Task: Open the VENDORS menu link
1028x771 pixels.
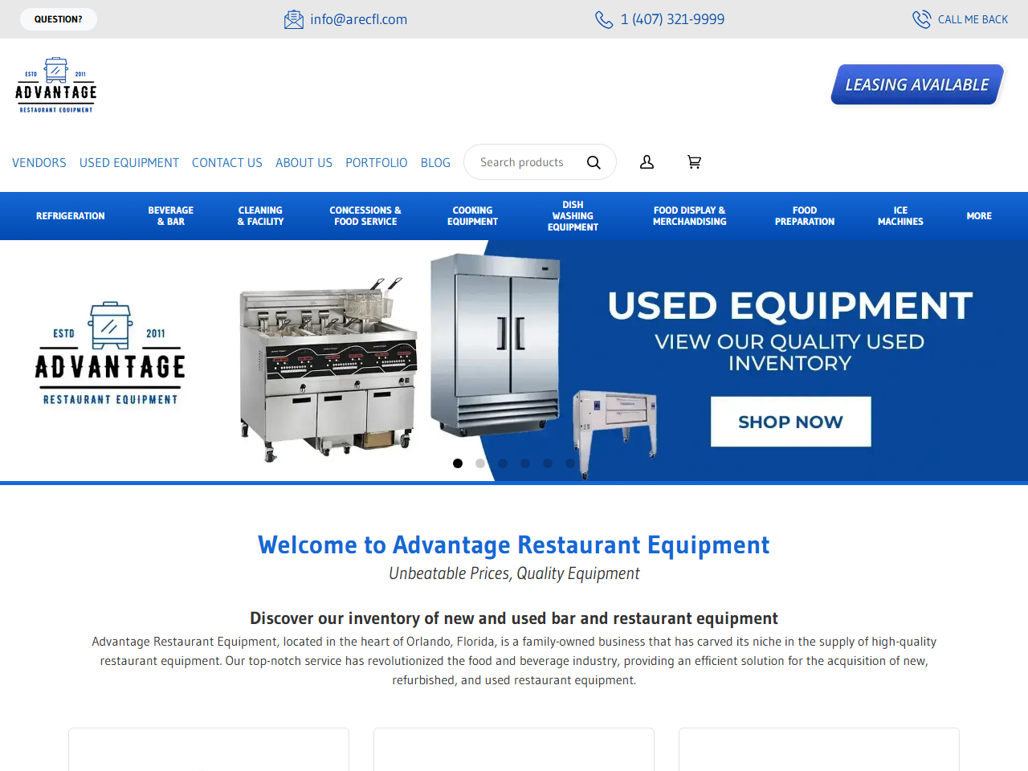Action: click(39, 162)
